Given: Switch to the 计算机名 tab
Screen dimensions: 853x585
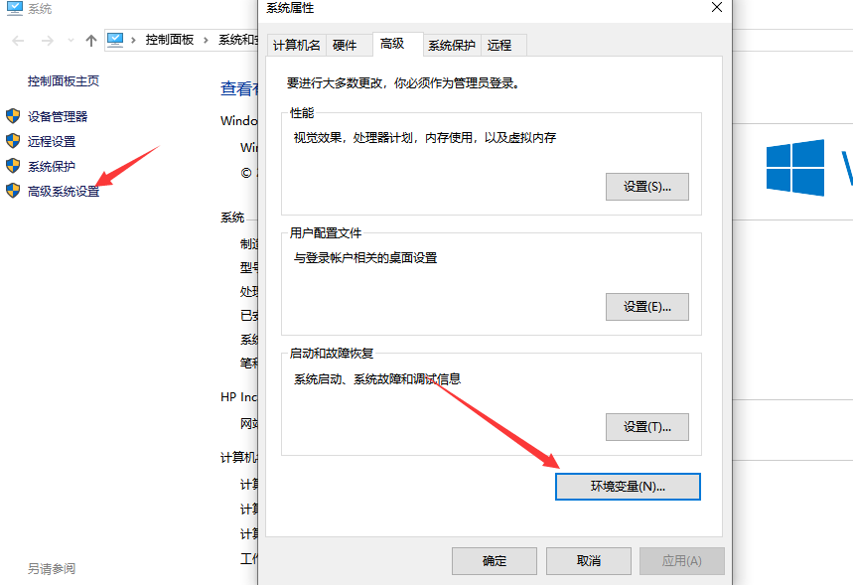Looking at the screenshot, I should (296, 45).
